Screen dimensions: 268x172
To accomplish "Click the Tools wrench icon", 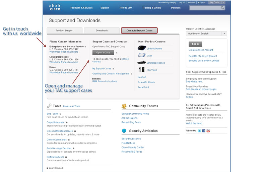I will (x=49, y=106).
